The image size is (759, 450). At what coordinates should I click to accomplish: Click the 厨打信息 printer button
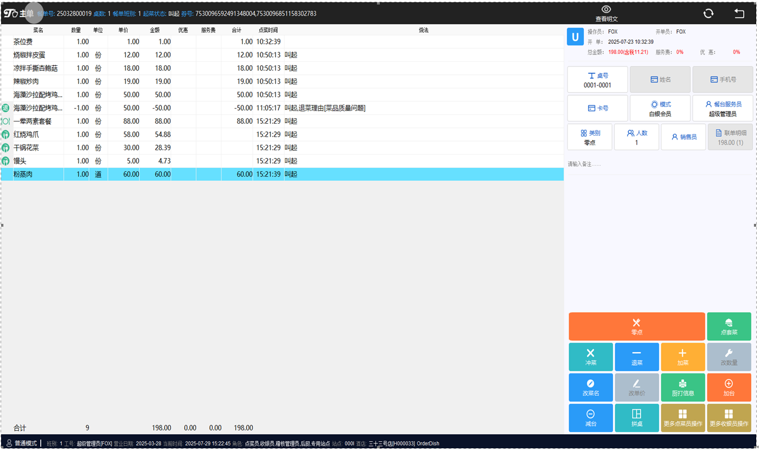click(x=683, y=388)
